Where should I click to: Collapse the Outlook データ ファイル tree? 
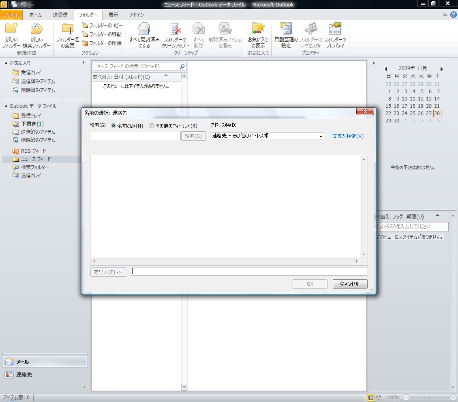[6, 106]
